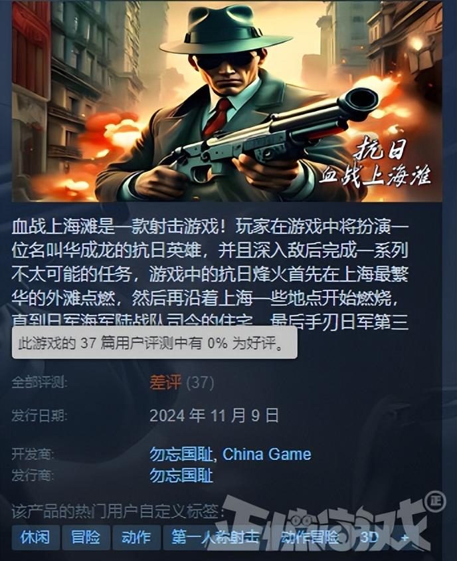Image resolution: width=457 pixels, height=561 pixels.
Task: Select the 第一人称射击 tag
Action: pyautogui.click(x=216, y=537)
